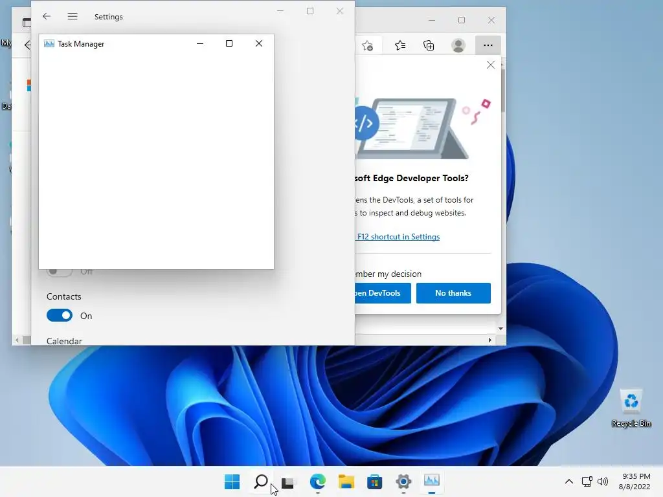Screen dimensions: 663x497
Task: Click the Contacts label in Settings
Action: point(64,296)
